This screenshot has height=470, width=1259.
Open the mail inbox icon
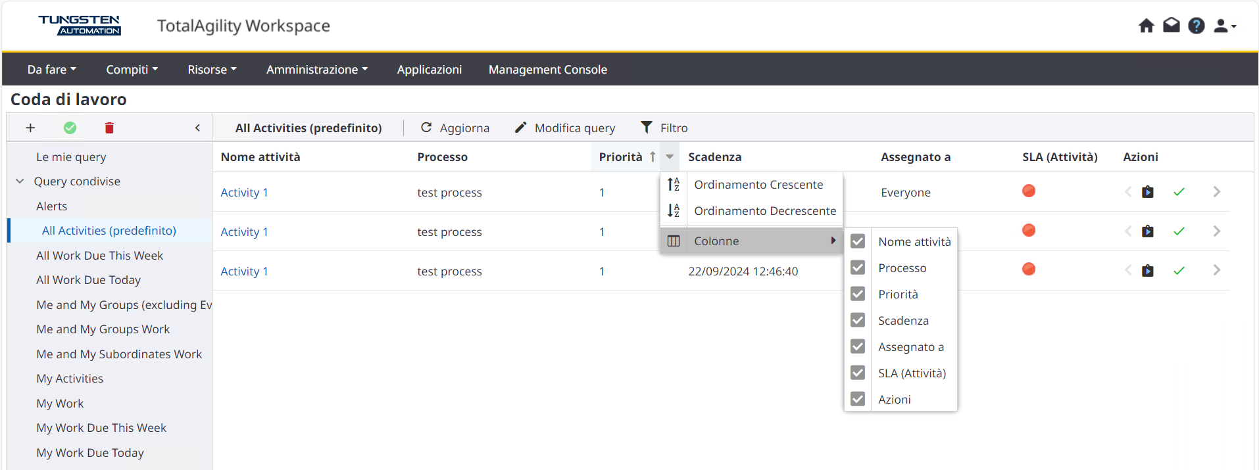tap(1171, 26)
